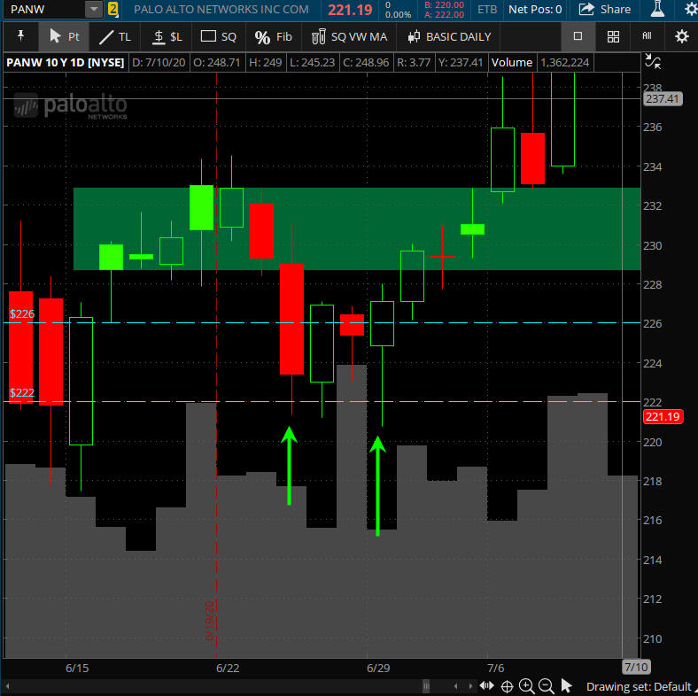This screenshot has height=696, width=698.
Task: Click the volume value 1,362,224
Action: [564, 62]
